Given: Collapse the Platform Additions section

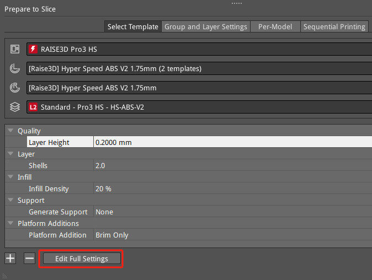Looking at the screenshot, I should pos(10,223).
